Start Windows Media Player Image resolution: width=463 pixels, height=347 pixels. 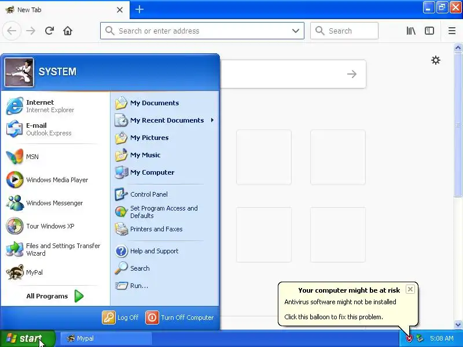point(55,180)
